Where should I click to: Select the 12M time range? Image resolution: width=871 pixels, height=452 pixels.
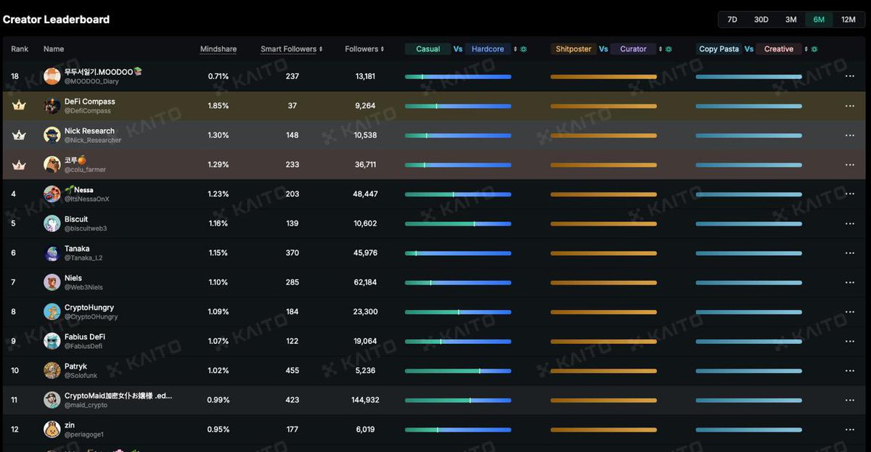point(848,20)
